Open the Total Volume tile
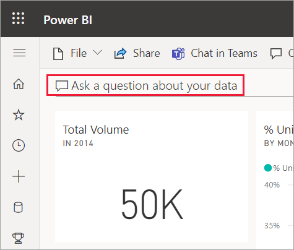The height and width of the screenshot is (250, 294). (x=152, y=176)
